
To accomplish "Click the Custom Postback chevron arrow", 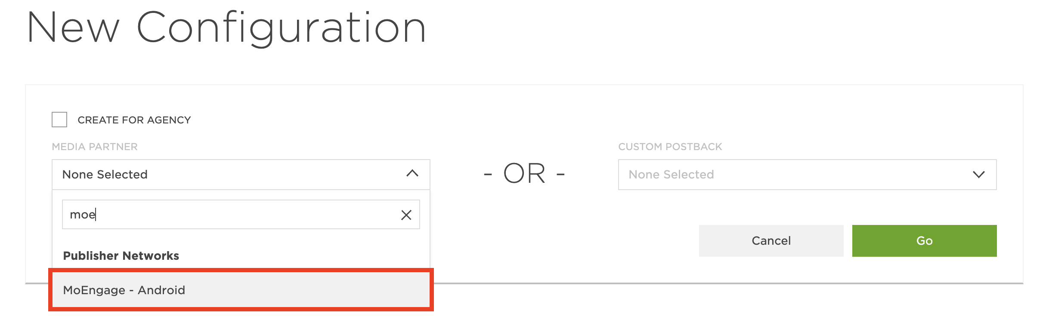I will 978,175.
